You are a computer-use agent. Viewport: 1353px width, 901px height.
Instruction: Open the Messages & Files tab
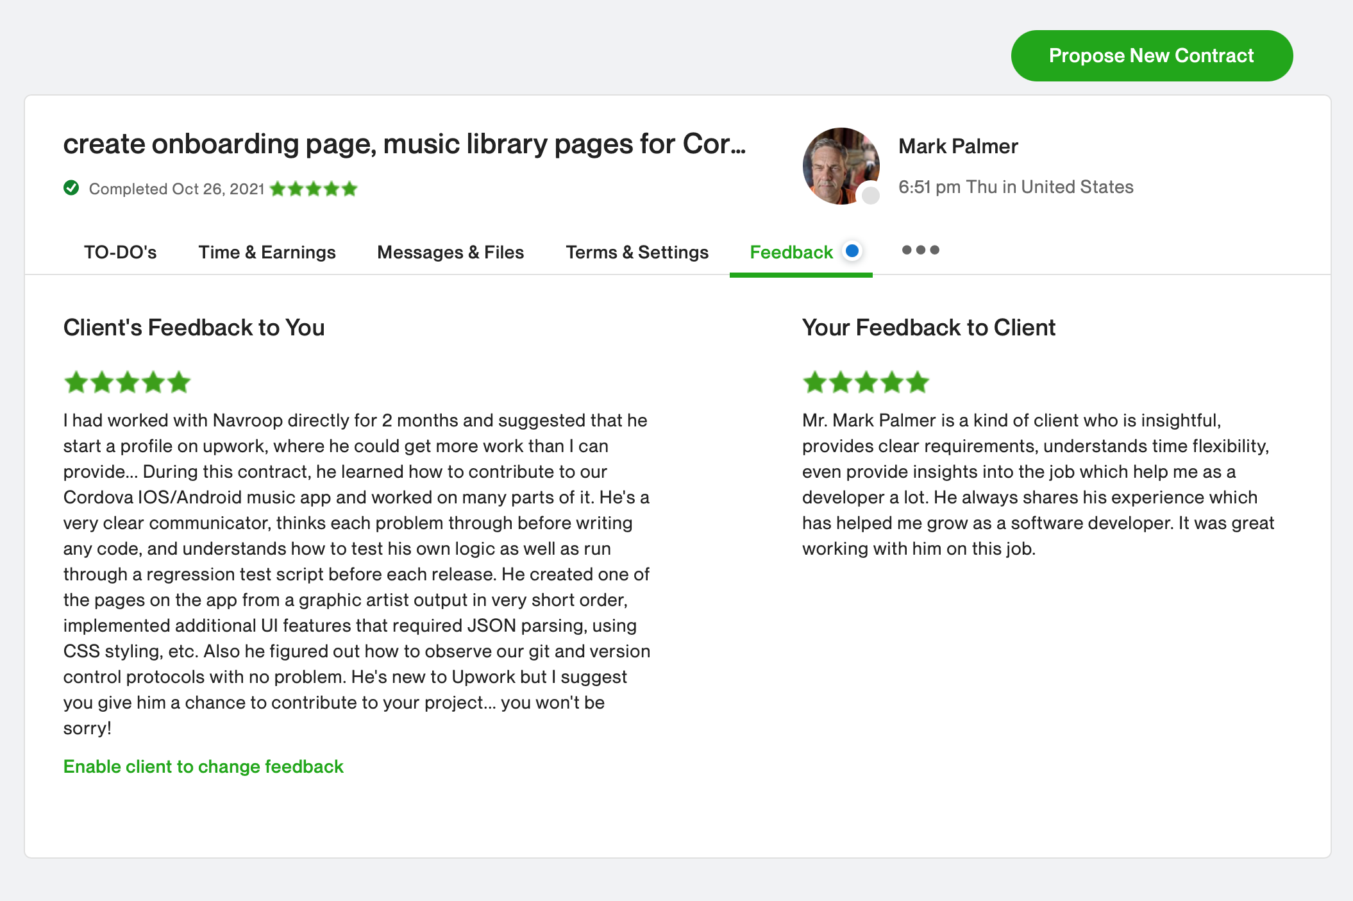(x=451, y=252)
